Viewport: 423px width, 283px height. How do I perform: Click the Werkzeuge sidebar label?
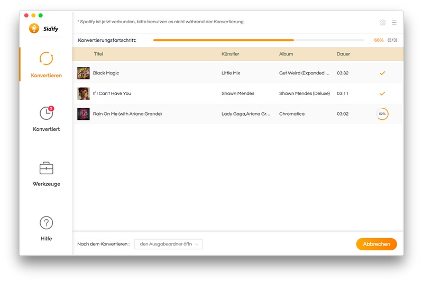pos(46,184)
